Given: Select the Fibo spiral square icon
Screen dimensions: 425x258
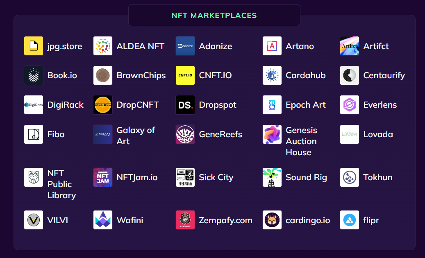Looking at the screenshot, I should coord(34,135).
